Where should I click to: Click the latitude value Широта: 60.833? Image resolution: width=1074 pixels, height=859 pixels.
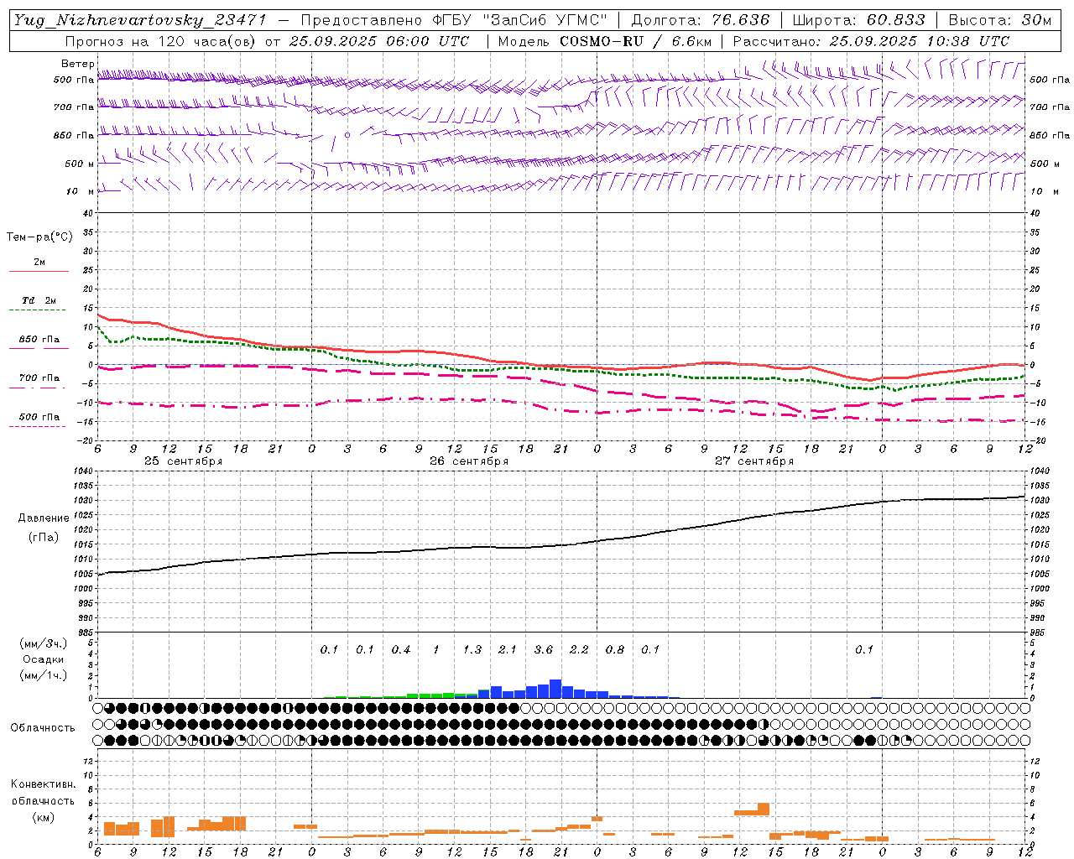(x=859, y=20)
